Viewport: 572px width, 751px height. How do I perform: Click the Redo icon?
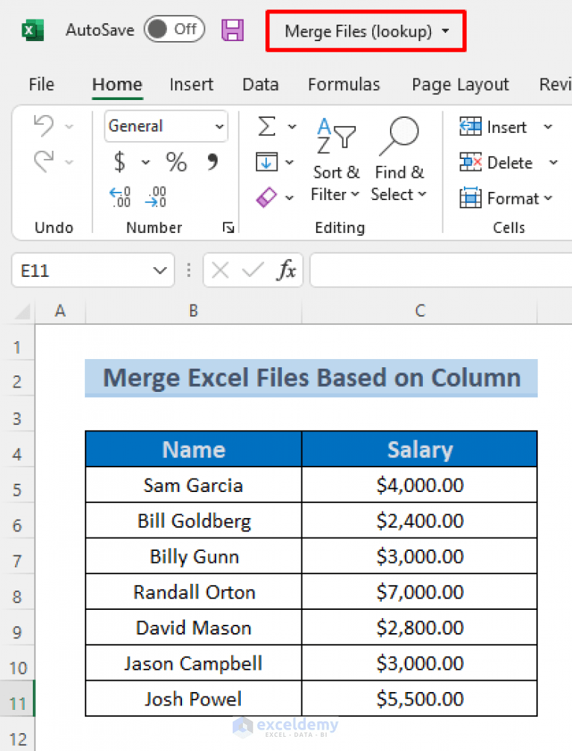tap(45, 162)
